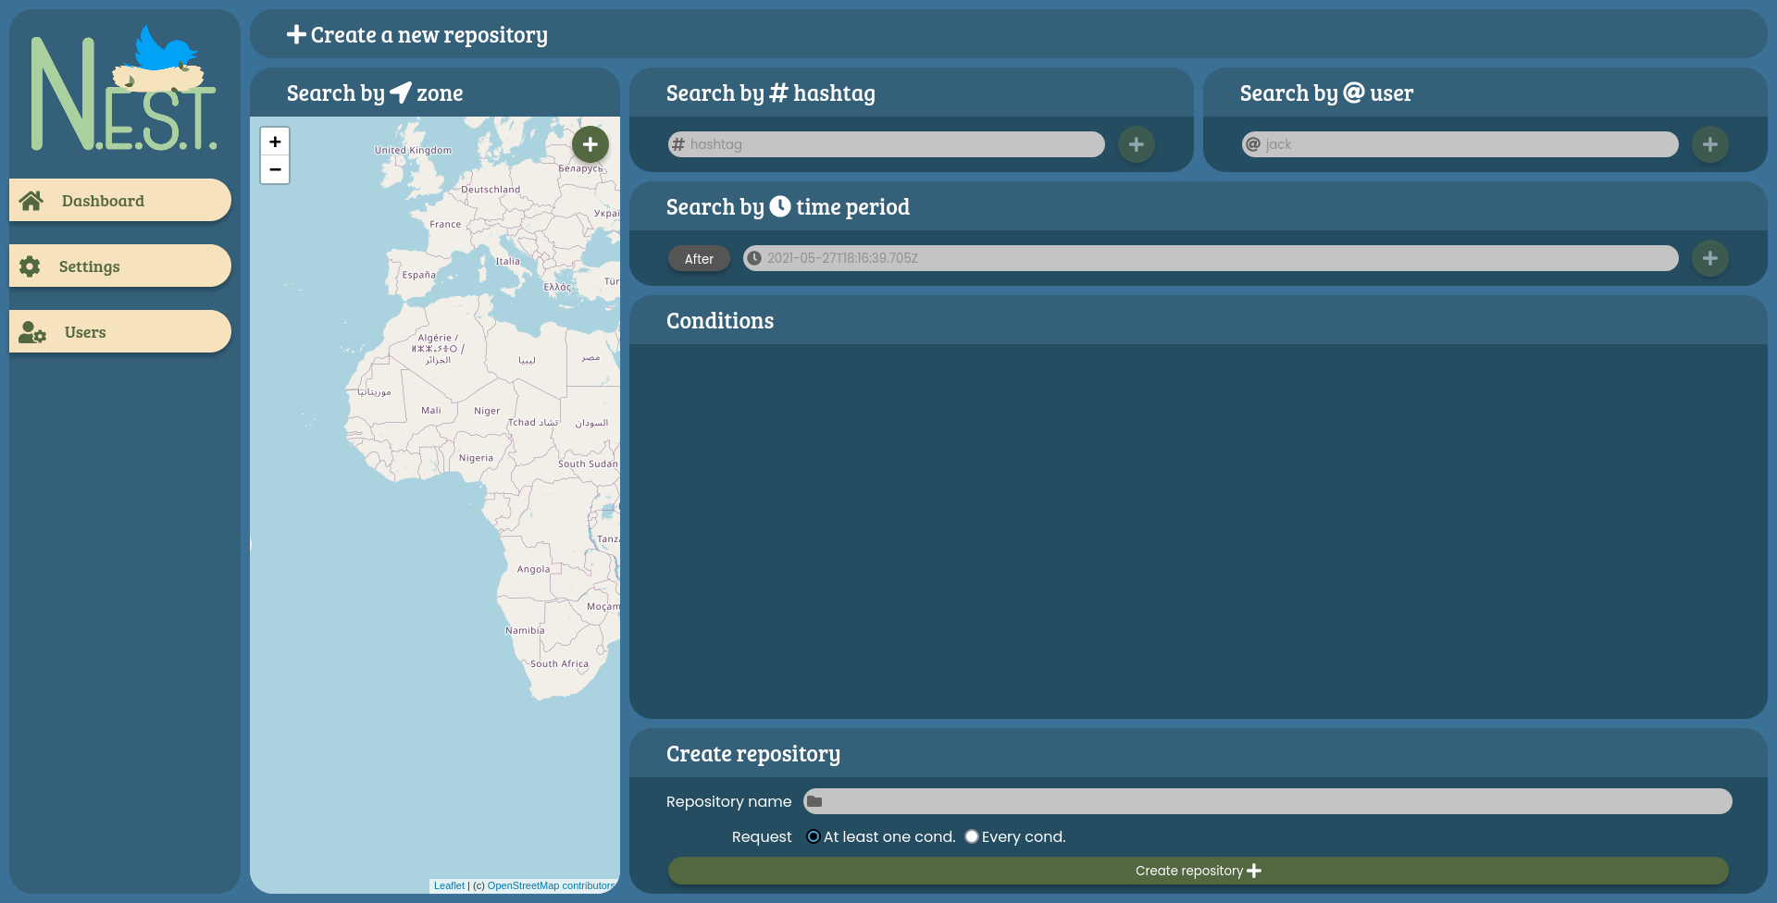The height and width of the screenshot is (903, 1777).
Task: Click the green plus icon in the map
Action: (590, 144)
